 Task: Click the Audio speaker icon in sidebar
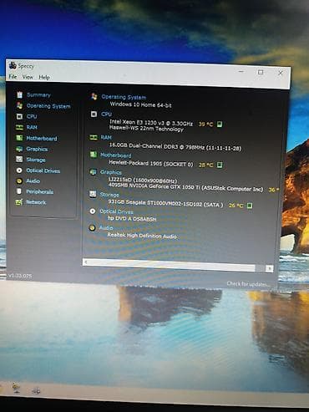tap(19, 181)
